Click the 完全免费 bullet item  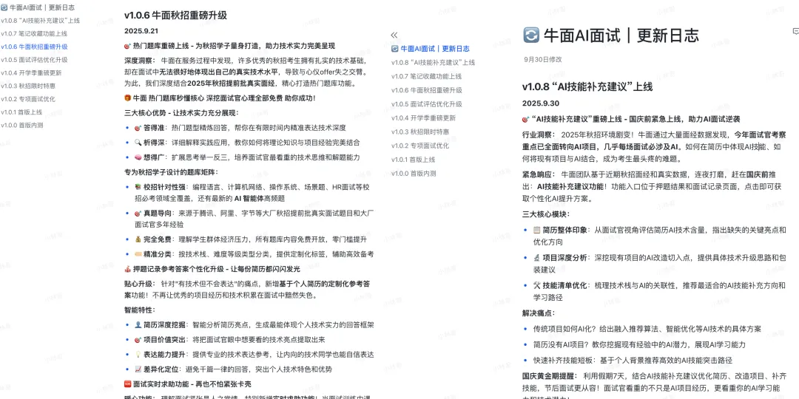click(250, 239)
